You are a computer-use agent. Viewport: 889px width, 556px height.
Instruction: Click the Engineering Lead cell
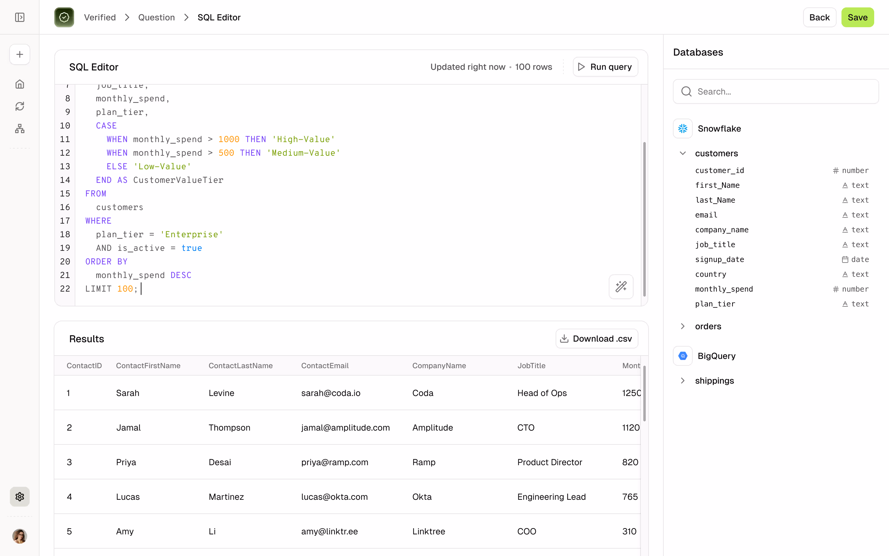[x=551, y=497]
